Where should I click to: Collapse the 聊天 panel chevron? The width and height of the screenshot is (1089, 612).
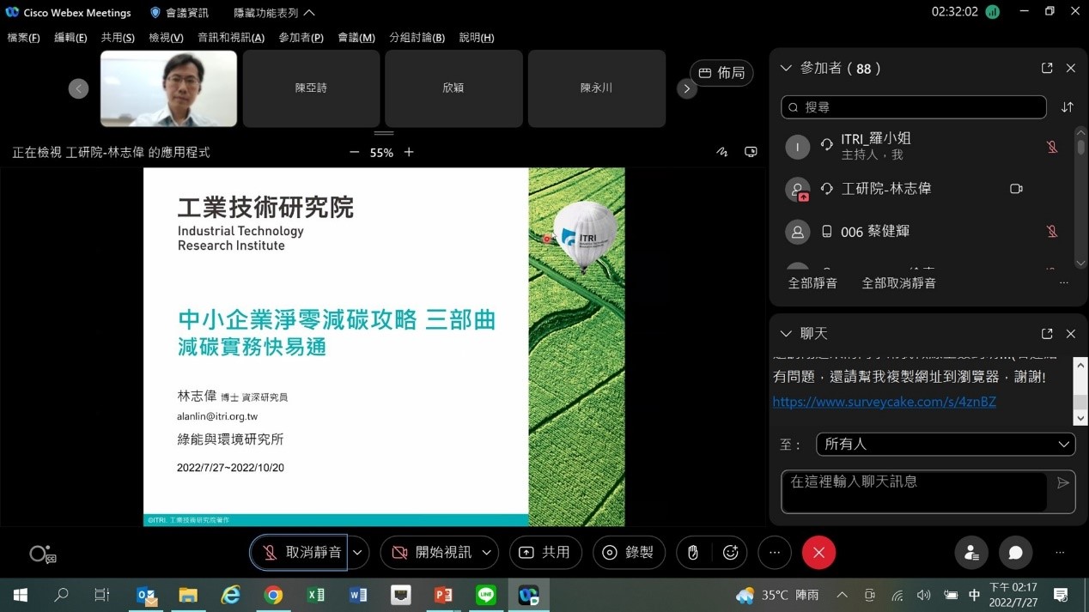coord(786,334)
